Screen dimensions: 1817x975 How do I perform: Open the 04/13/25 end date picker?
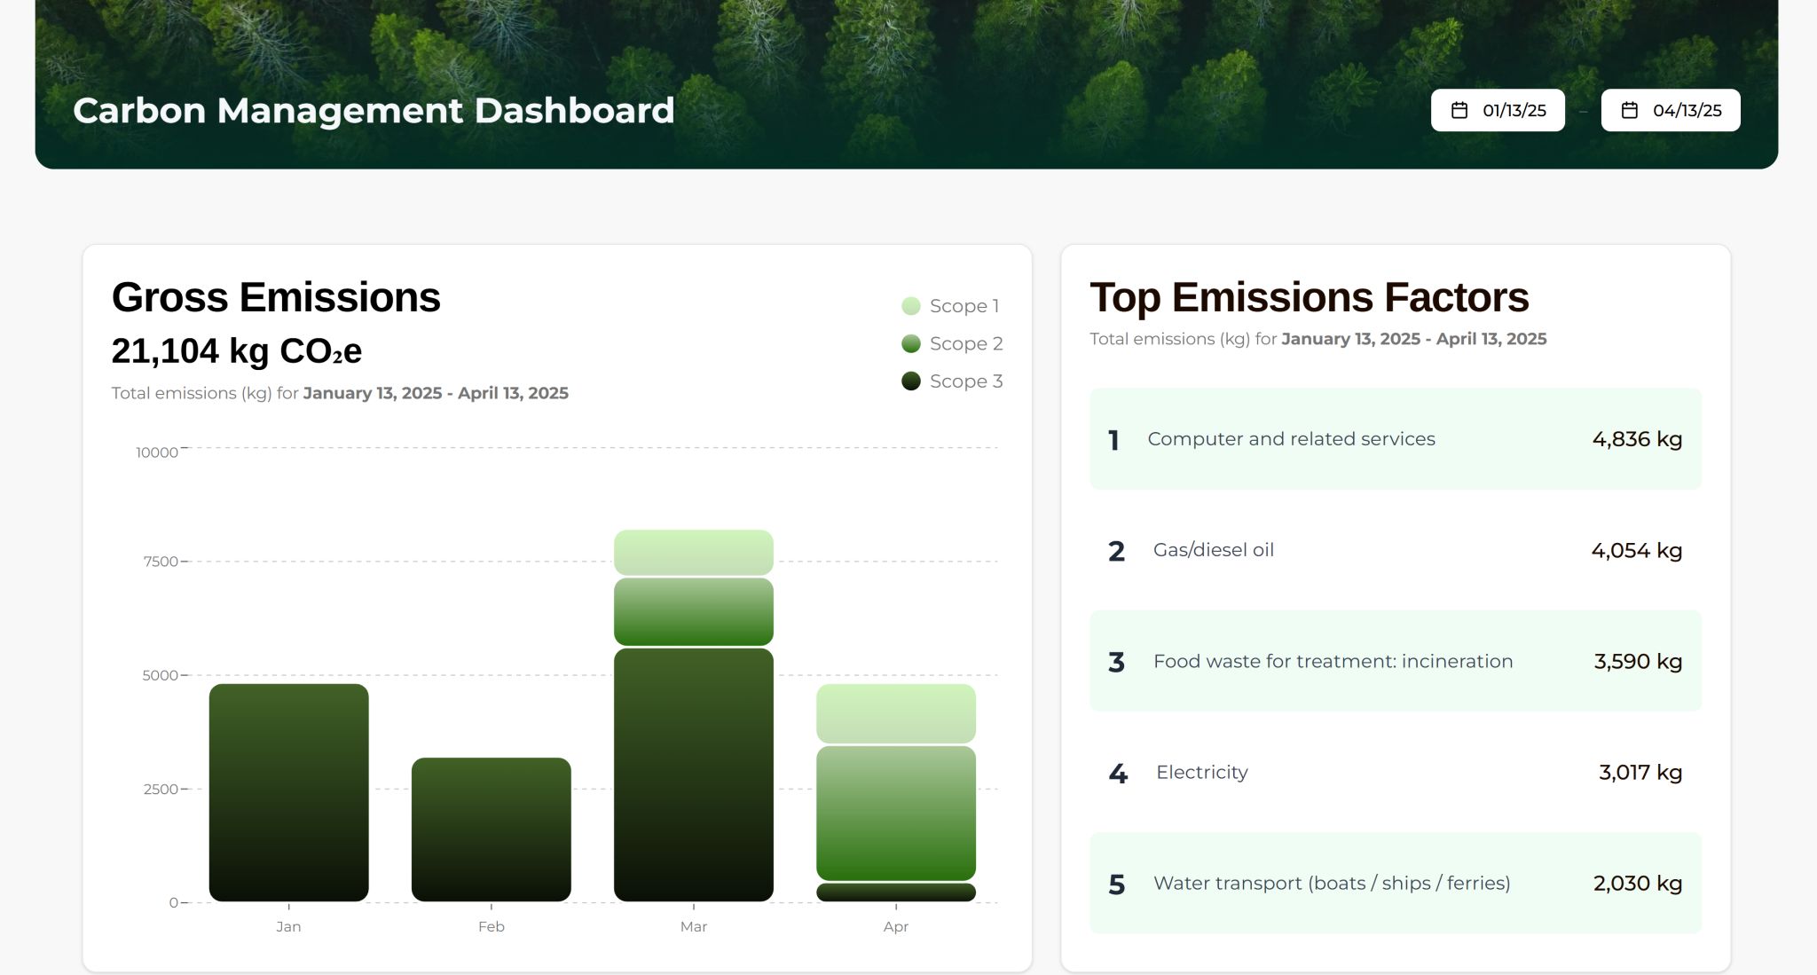(x=1686, y=110)
